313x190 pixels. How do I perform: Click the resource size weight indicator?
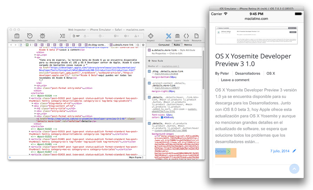click(86, 36)
